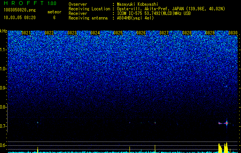The height and width of the screenshot is (153, 241).
Task: Click the 0828 time marker
Action: coord(187,33)
